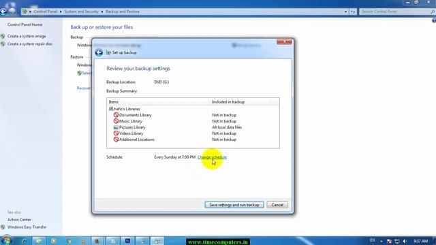Image resolution: width=436 pixels, height=245 pixels.
Task: Click 'Every Sunday at 7:00 PM' schedule text
Action: pyautogui.click(x=175, y=157)
